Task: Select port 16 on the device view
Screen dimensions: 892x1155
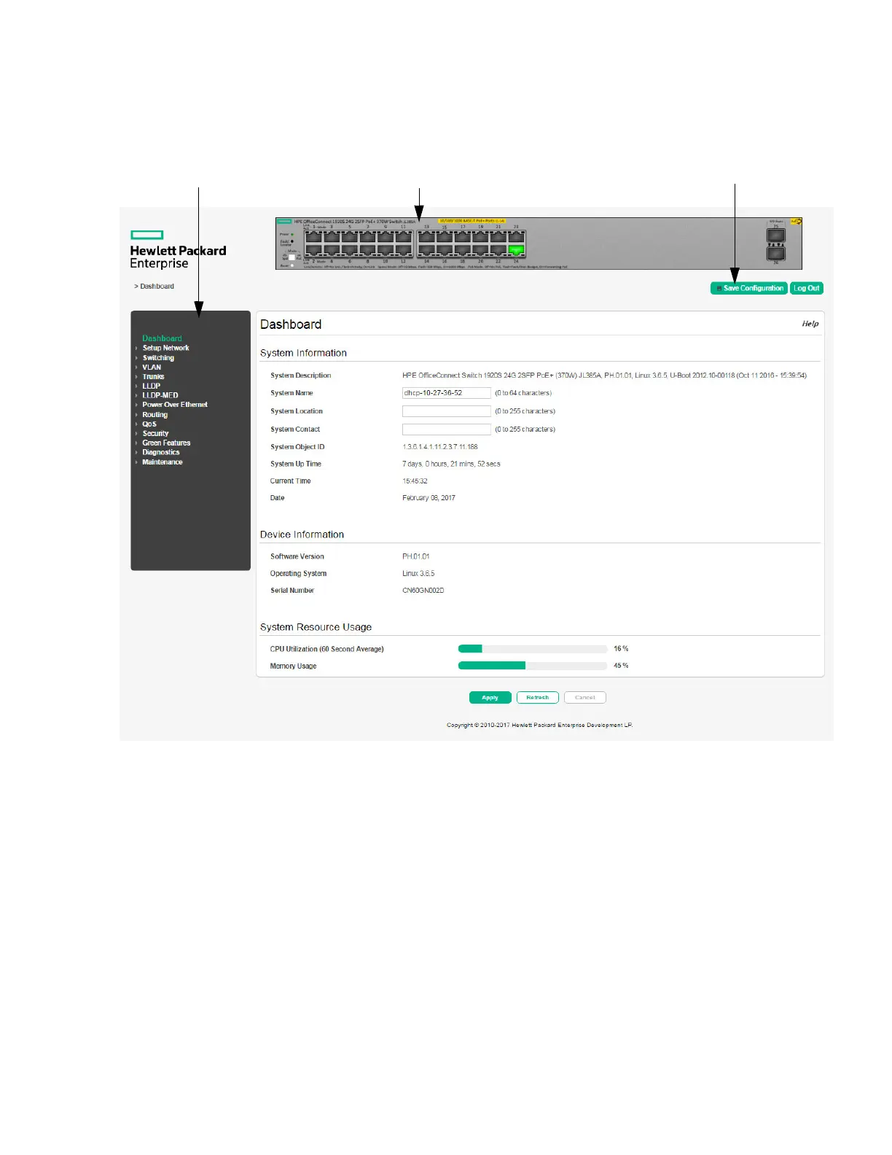Action: tap(445, 251)
